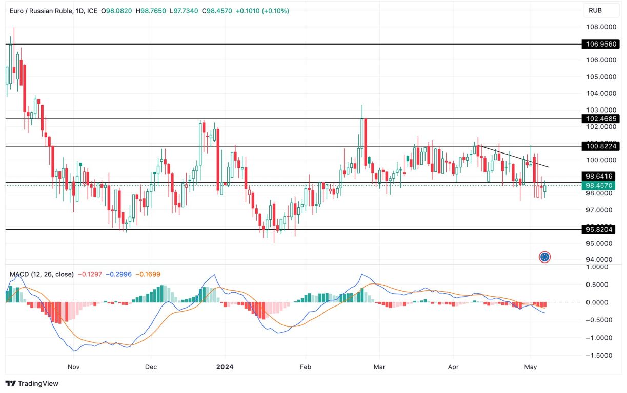Screen dimensions: 627x393
Task: Click the horizontal support line at 95.8204
Action: point(292,230)
